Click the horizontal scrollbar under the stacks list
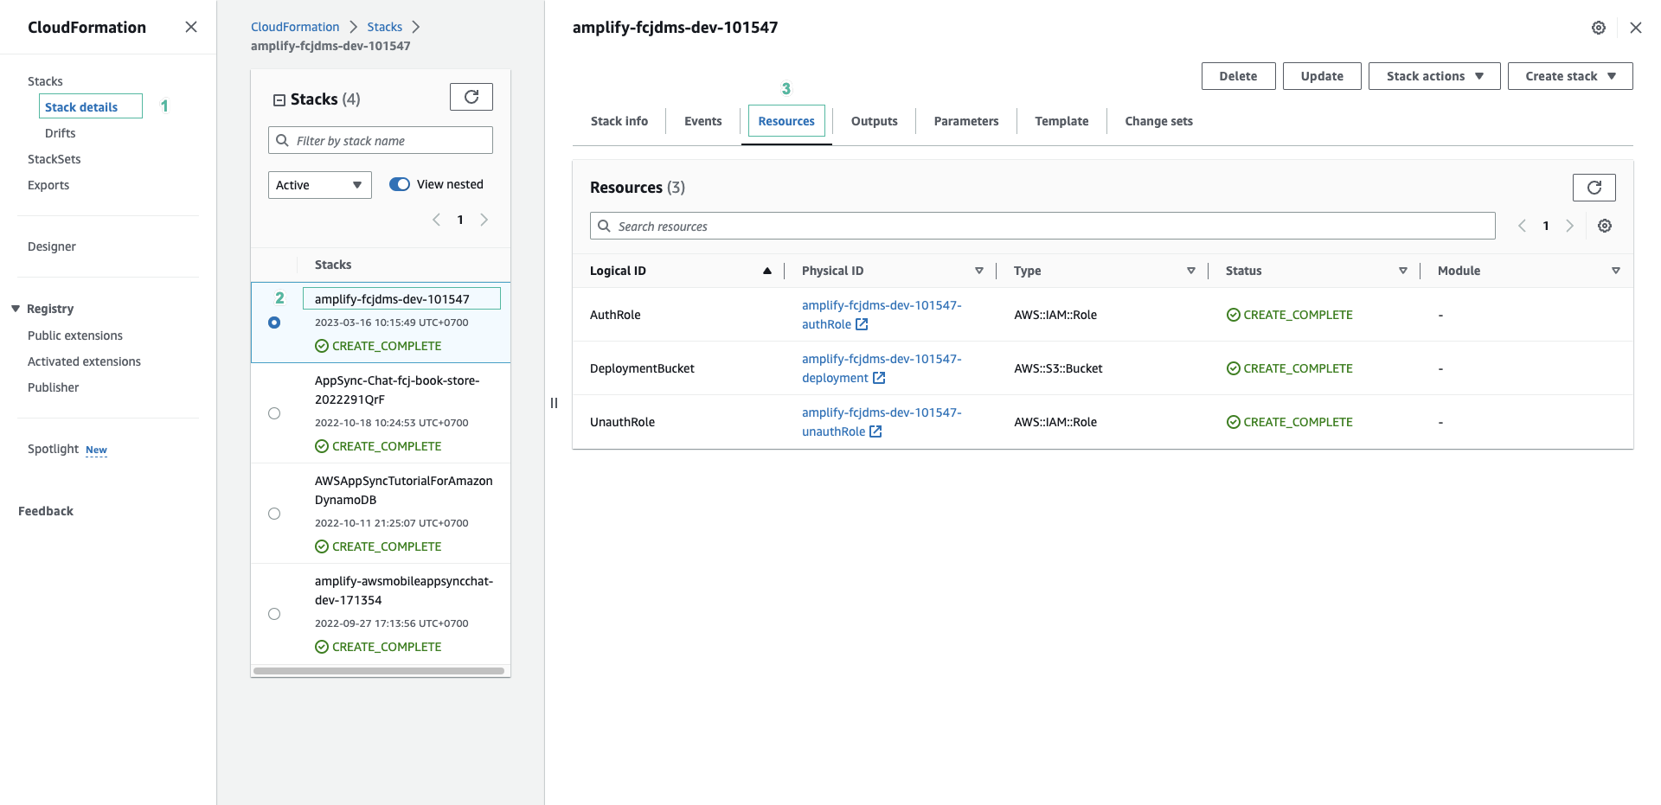This screenshot has height=805, width=1661. 379,671
